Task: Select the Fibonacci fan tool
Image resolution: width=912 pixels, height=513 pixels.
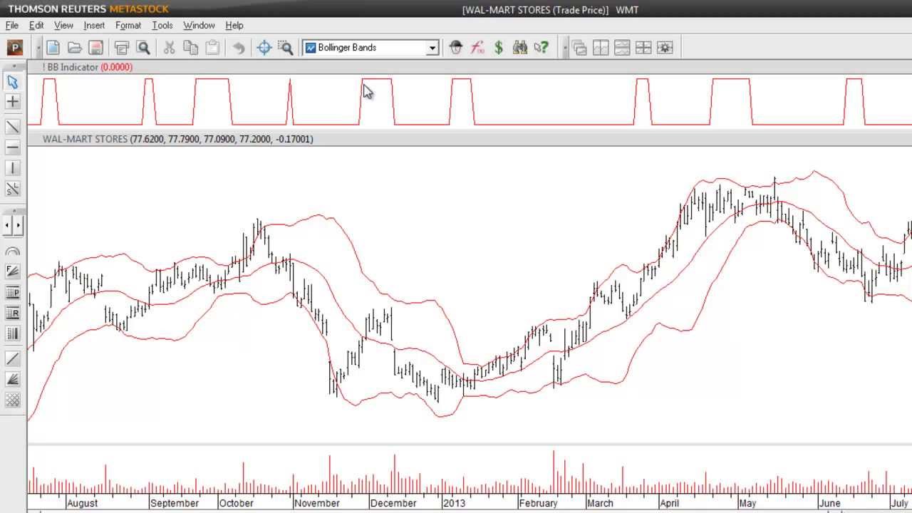Action: [13, 271]
